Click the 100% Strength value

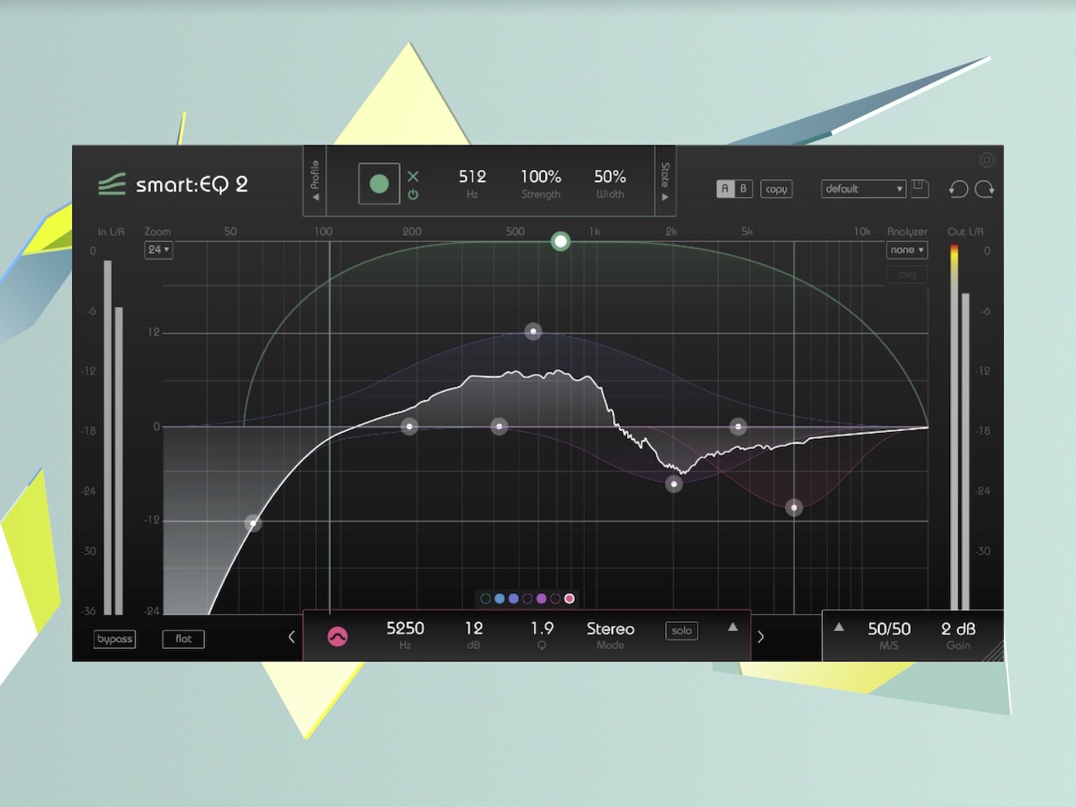click(541, 177)
